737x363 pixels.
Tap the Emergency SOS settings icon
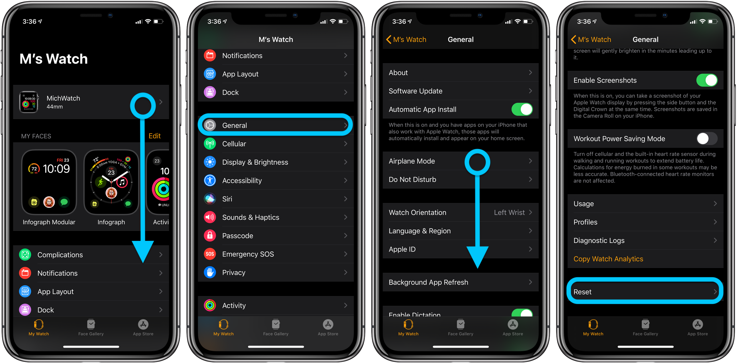tap(210, 253)
